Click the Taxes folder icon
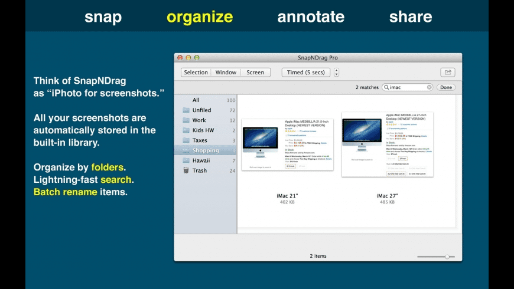Image resolution: width=514 pixels, height=289 pixels. [x=186, y=140]
